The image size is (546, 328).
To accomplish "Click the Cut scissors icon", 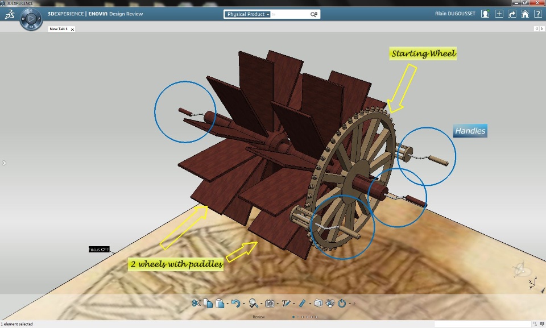I will pos(196,304).
